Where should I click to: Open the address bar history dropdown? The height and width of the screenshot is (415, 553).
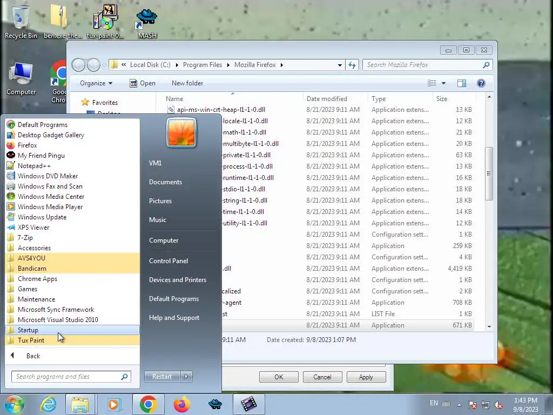click(x=340, y=65)
